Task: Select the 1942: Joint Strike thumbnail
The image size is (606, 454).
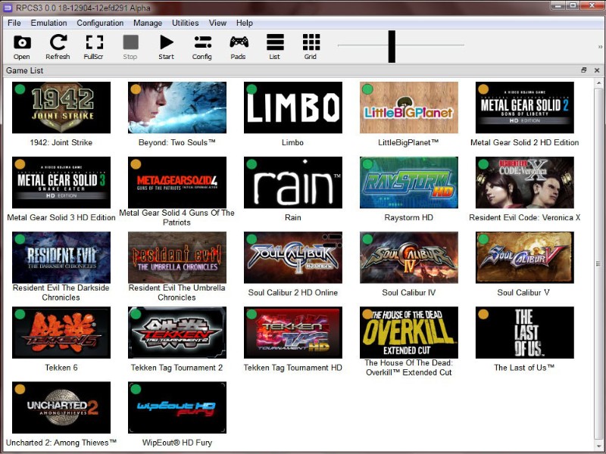Action: (x=61, y=107)
